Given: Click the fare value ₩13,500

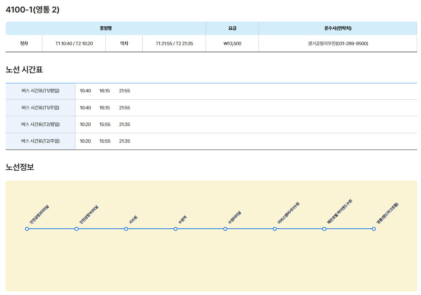Looking at the screenshot, I should (x=232, y=43).
